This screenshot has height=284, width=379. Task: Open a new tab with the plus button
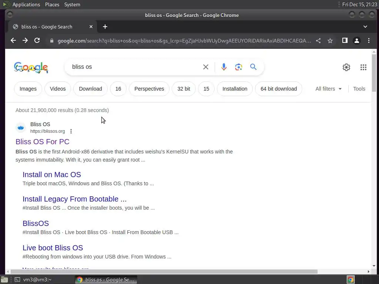click(x=105, y=27)
